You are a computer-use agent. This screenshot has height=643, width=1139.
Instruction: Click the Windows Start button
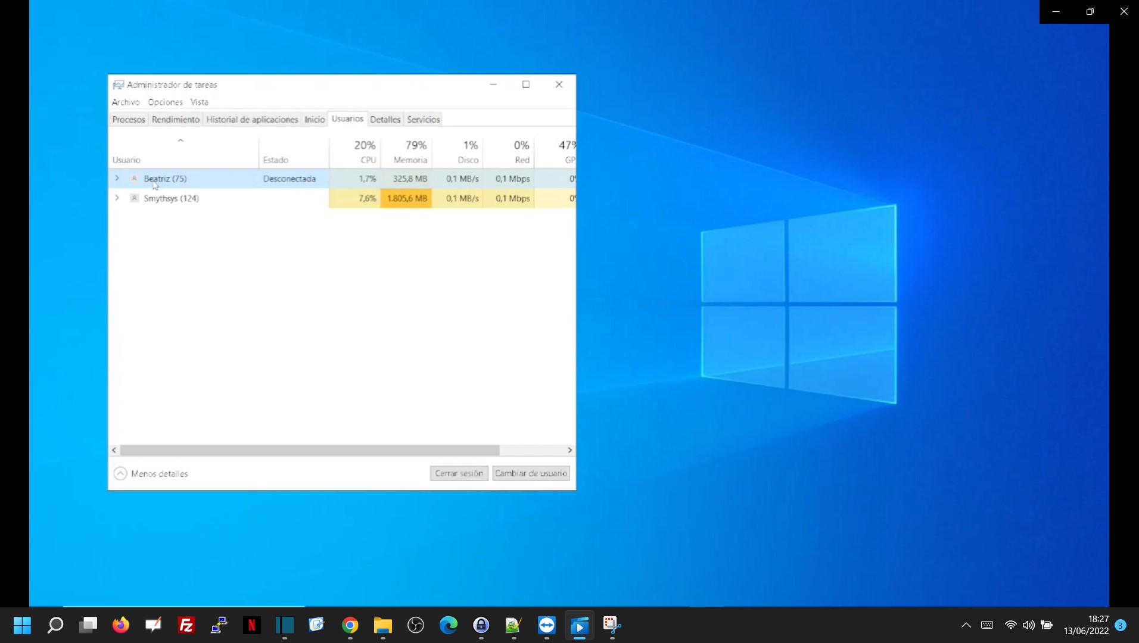click(22, 625)
